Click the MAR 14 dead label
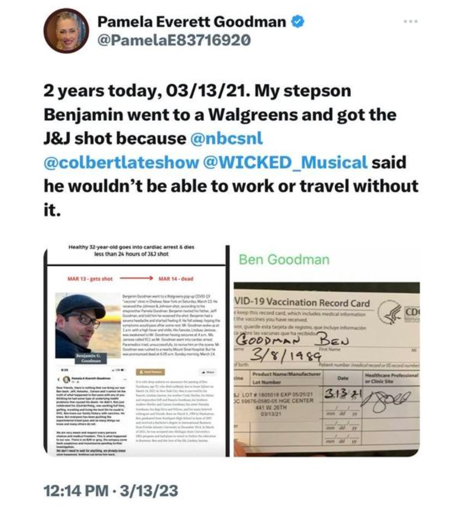Image resolution: width=473 pixels, height=511 pixels. click(176, 279)
